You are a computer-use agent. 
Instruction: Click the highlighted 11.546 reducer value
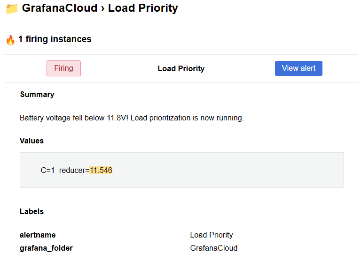tap(101, 170)
